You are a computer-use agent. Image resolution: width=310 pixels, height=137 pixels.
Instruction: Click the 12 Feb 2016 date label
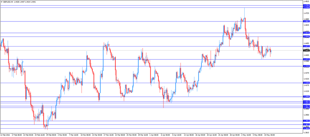click(6, 135)
